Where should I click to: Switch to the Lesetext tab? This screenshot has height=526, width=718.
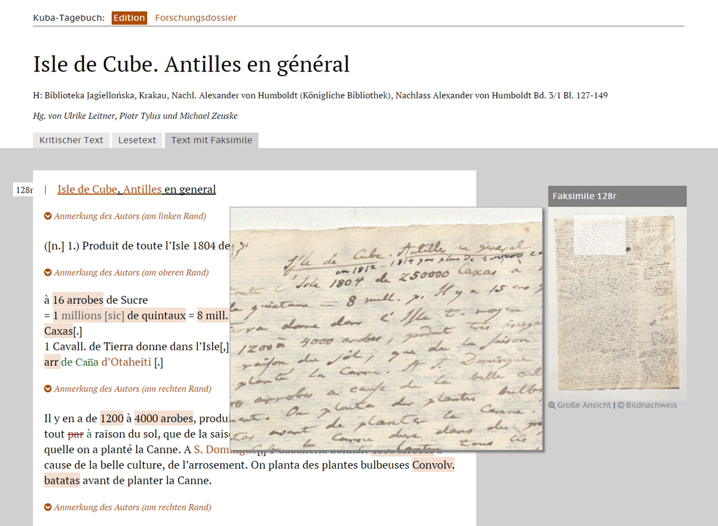coord(137,140)
